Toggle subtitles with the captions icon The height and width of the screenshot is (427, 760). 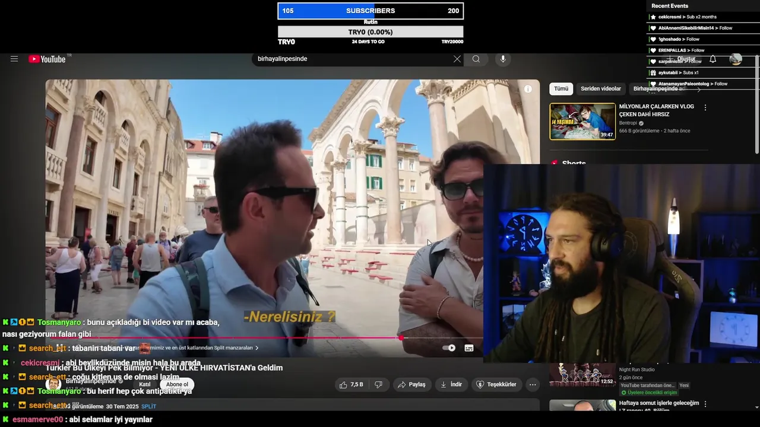[x=469, y=348]
